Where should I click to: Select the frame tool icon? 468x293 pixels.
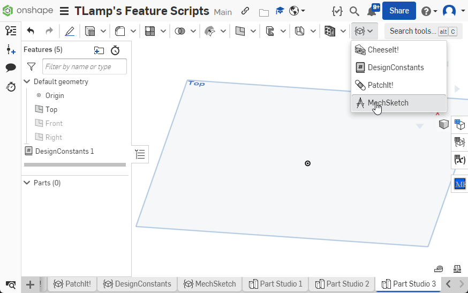tap(299, 31)
